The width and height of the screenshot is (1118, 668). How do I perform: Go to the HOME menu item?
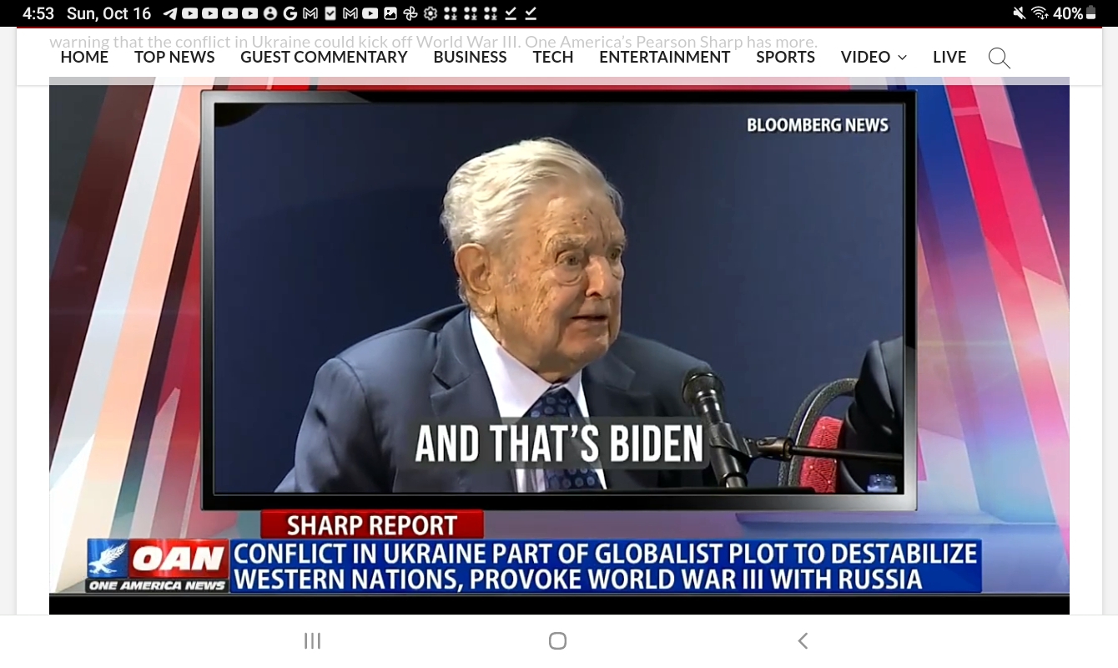click(84, 57)
